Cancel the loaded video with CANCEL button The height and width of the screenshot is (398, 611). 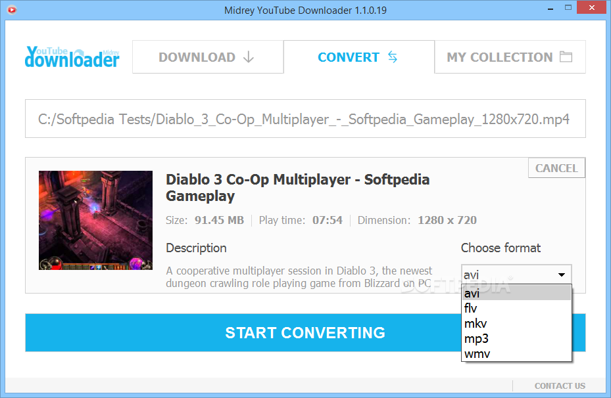coord(556,168)
